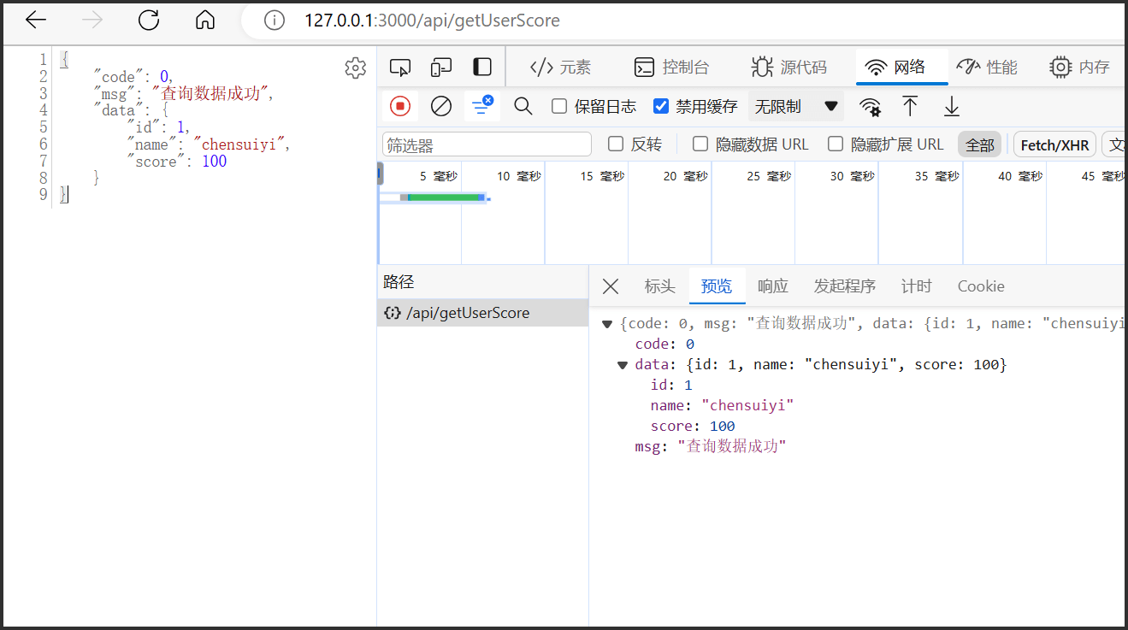
Task: Toggle device emulation icon
Action: pos(441,67)
